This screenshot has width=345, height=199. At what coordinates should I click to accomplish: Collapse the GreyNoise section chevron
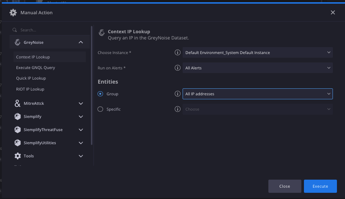[81, 42]
